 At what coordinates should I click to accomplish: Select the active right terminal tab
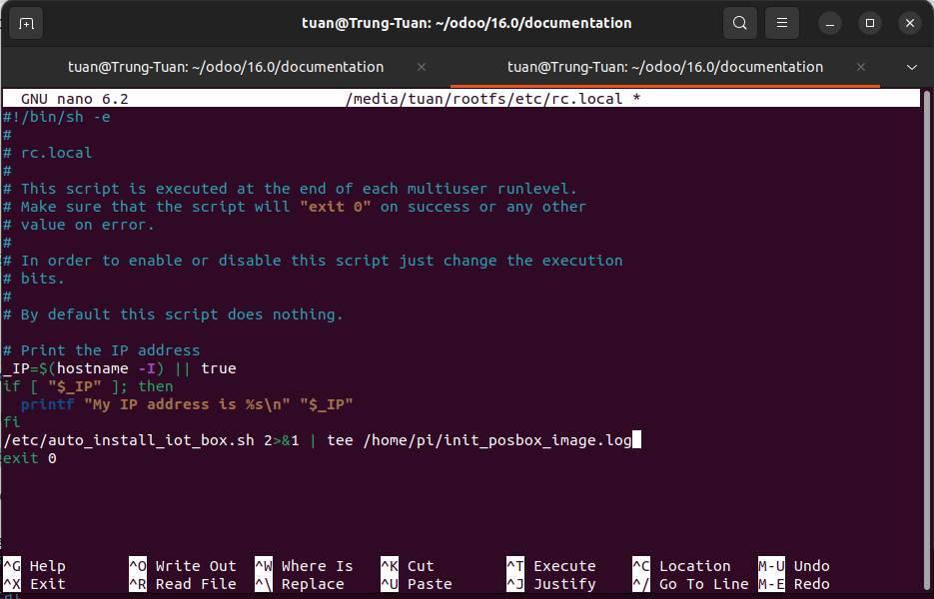click(664, 66)
